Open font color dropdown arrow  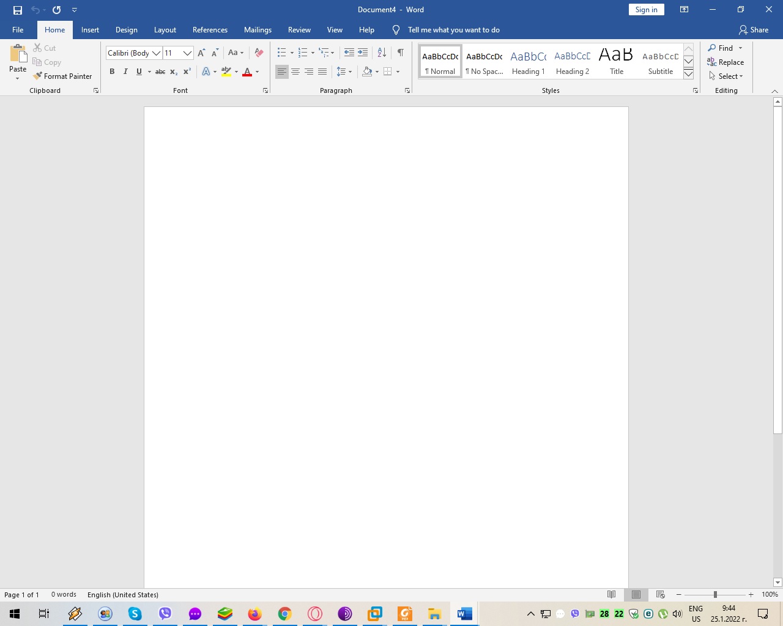pyautogui.click(x=258, y=72)
